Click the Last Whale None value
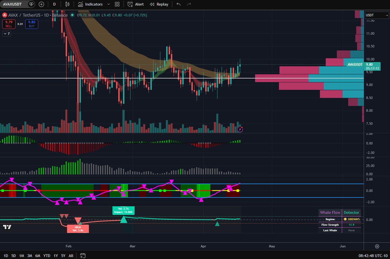Viewport: 390px width, 259px height. [x=351, y=230]
